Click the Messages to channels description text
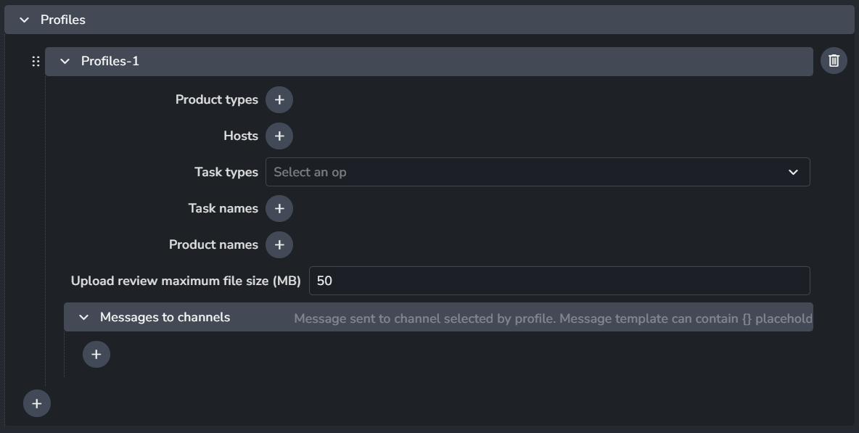 (552, 318)
